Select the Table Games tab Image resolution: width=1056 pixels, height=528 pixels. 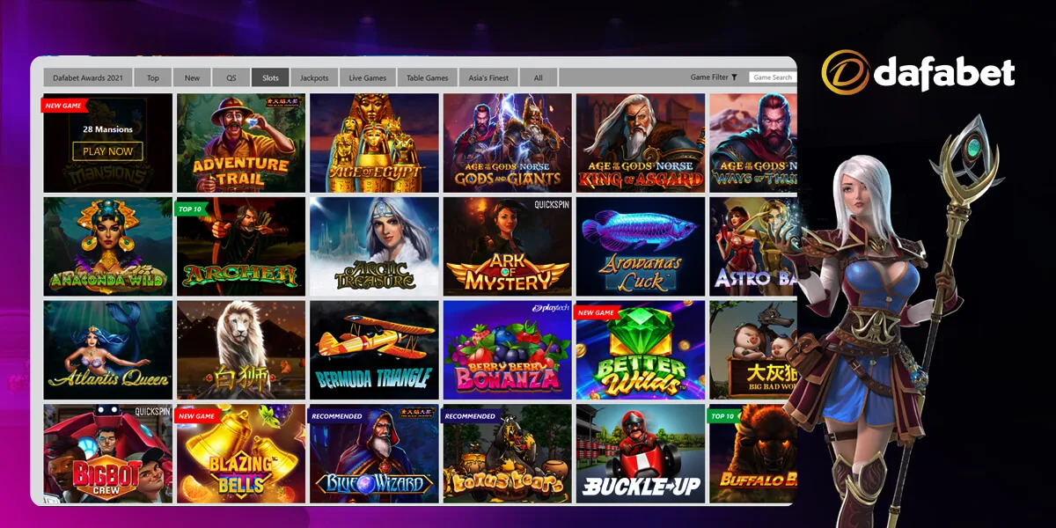coord(428,77)
